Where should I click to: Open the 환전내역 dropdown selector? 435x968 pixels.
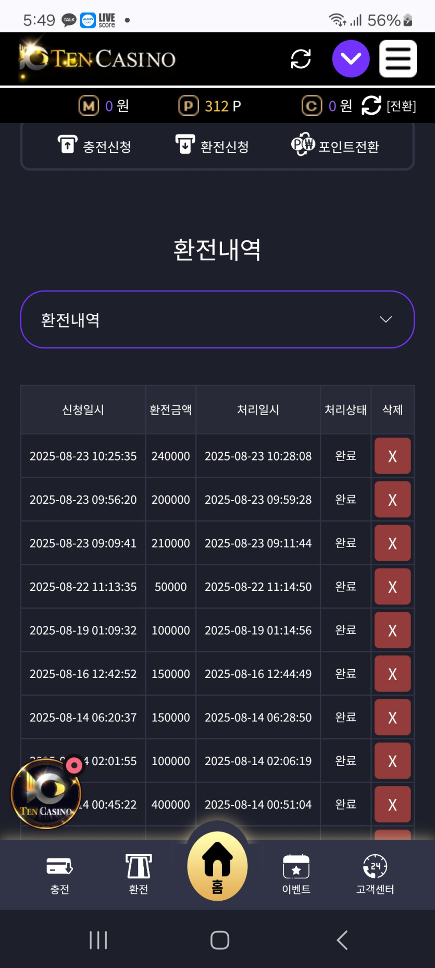217,319
